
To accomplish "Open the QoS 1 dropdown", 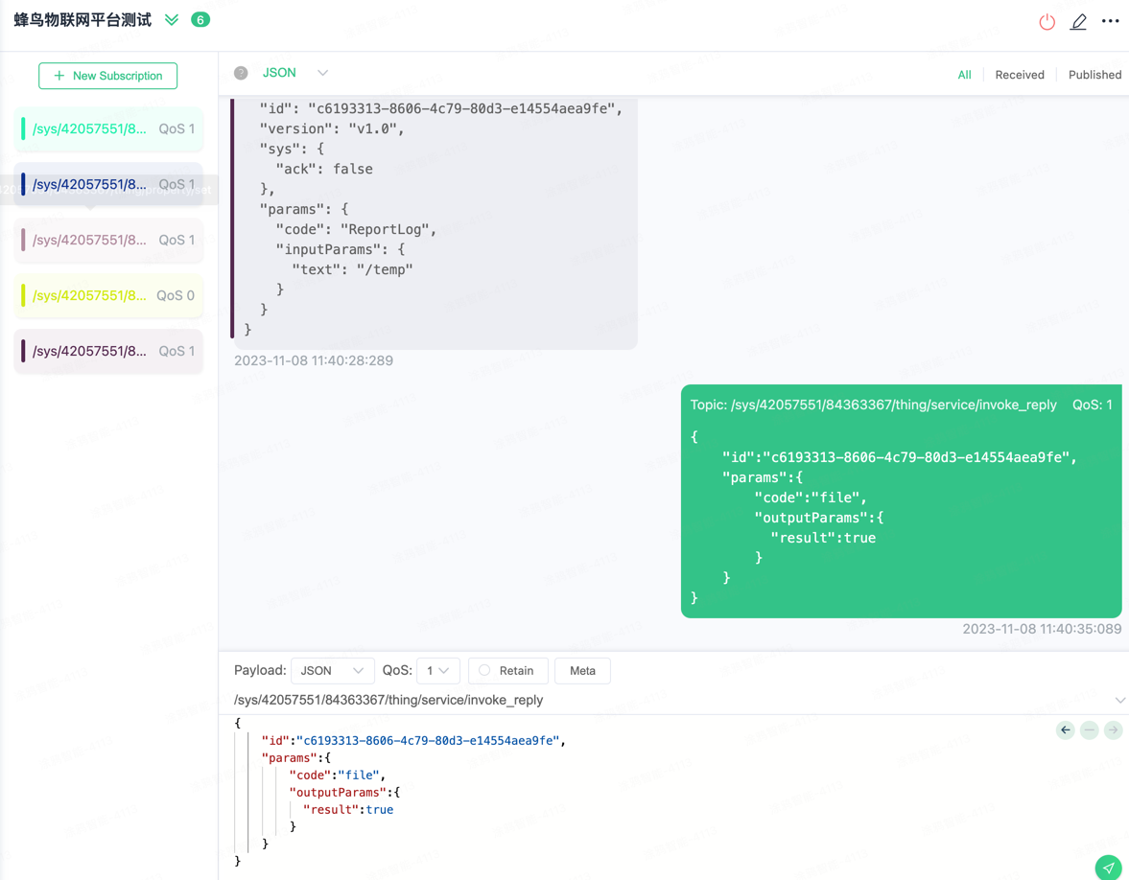I will (437, 671).
